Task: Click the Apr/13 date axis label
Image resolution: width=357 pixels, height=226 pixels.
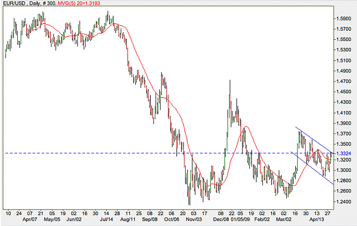Action: click(316, 219)
